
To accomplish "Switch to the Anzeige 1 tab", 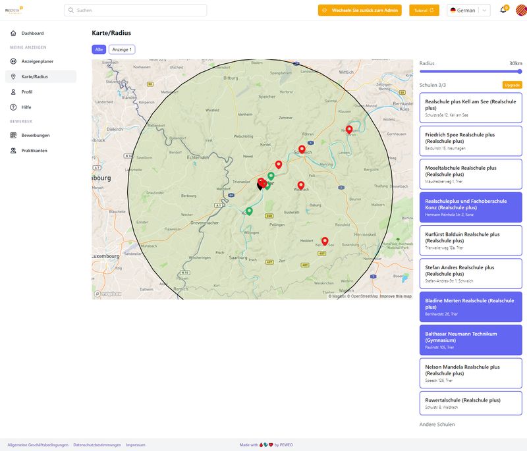I will [x=122, y=49].
